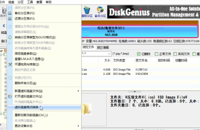Image resolution: width=200 pixels, height=130 pixels.
Task: Click the DiskGenius banner logo
Action: [129, 12]
